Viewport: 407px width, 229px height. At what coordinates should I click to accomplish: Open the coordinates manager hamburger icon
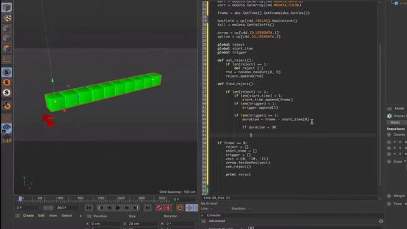(x=89, y=216)
